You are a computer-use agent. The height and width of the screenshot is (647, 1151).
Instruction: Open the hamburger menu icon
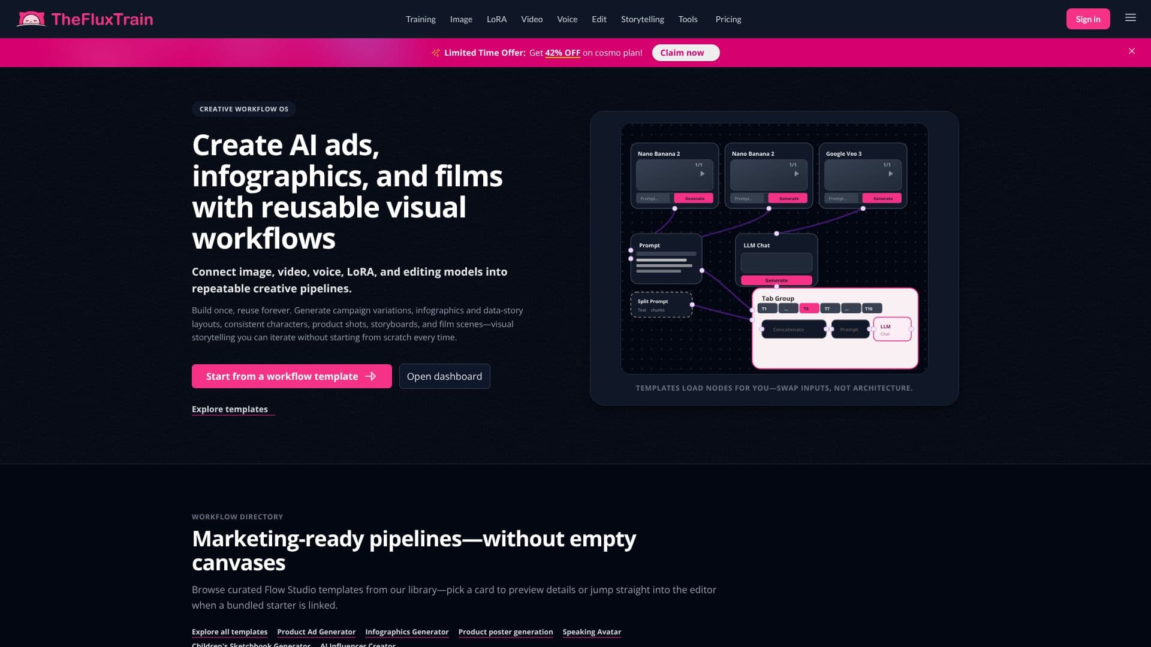(1130, 18)
